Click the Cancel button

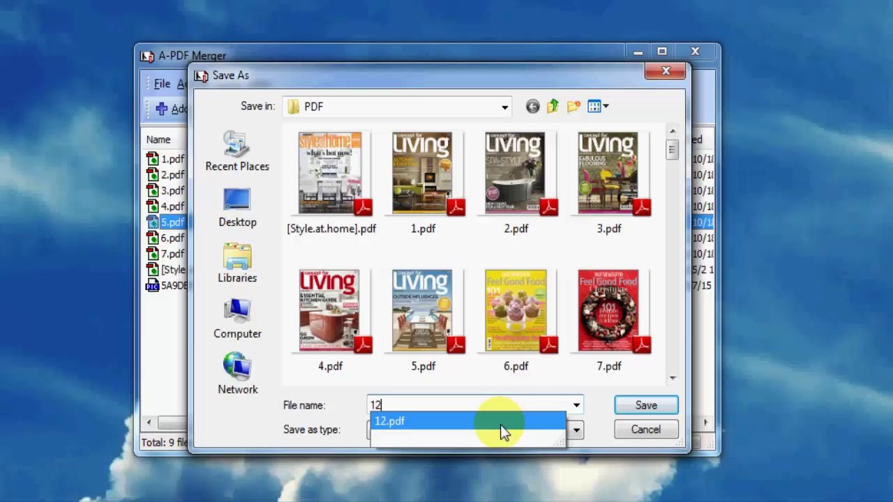[646, 429]
